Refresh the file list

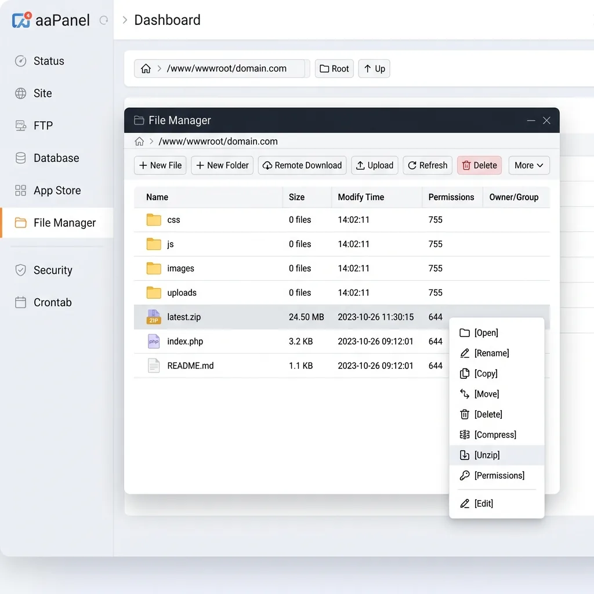(x=428, y=165)
